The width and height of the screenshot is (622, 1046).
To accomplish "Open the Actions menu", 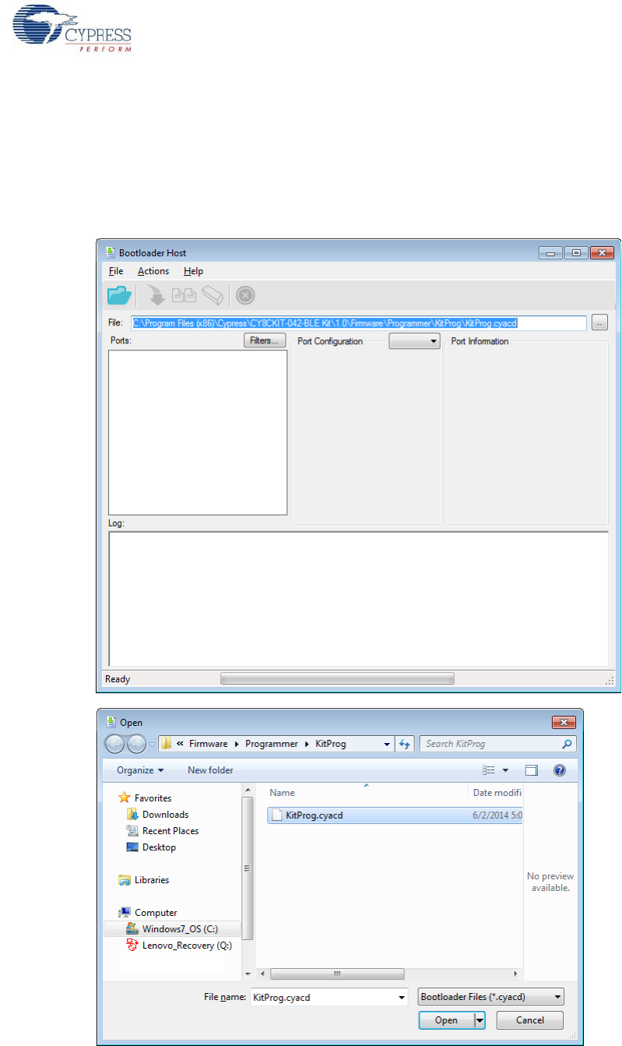I will click(153, 271).
